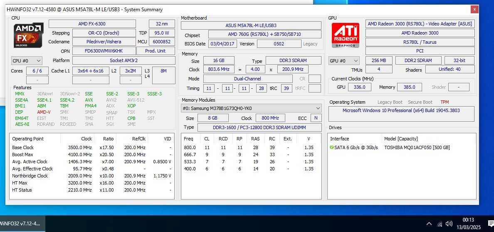Click the Socket AM3r2 platform field
Viewport: 494px width, 232px height.
point(124,60)
